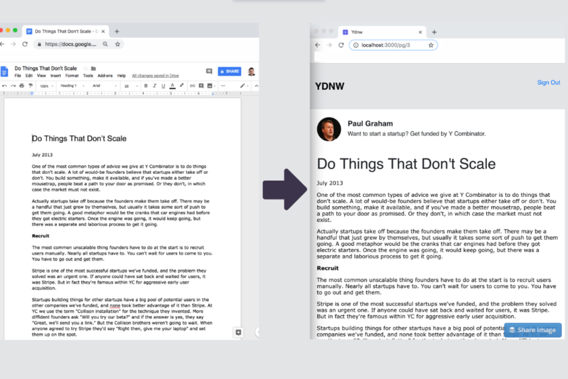The height and width of the screenshot is (379, 568).
Task: Open the Heading 1 style dropdown
Action: point(72,86)
